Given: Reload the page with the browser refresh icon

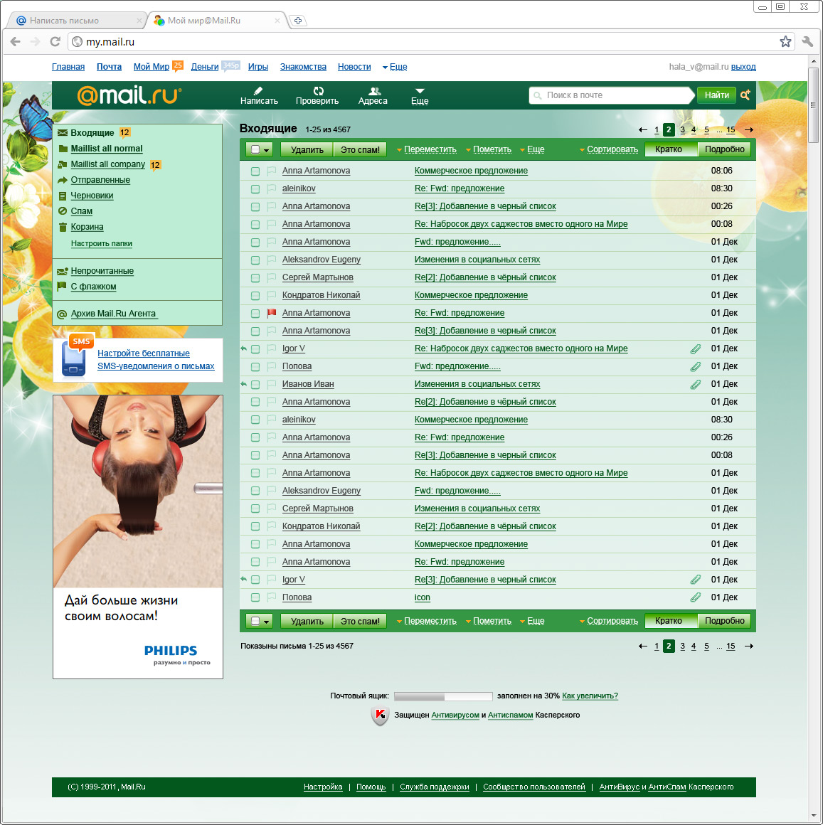Looking at the screenshot, I should coord(55,41).
